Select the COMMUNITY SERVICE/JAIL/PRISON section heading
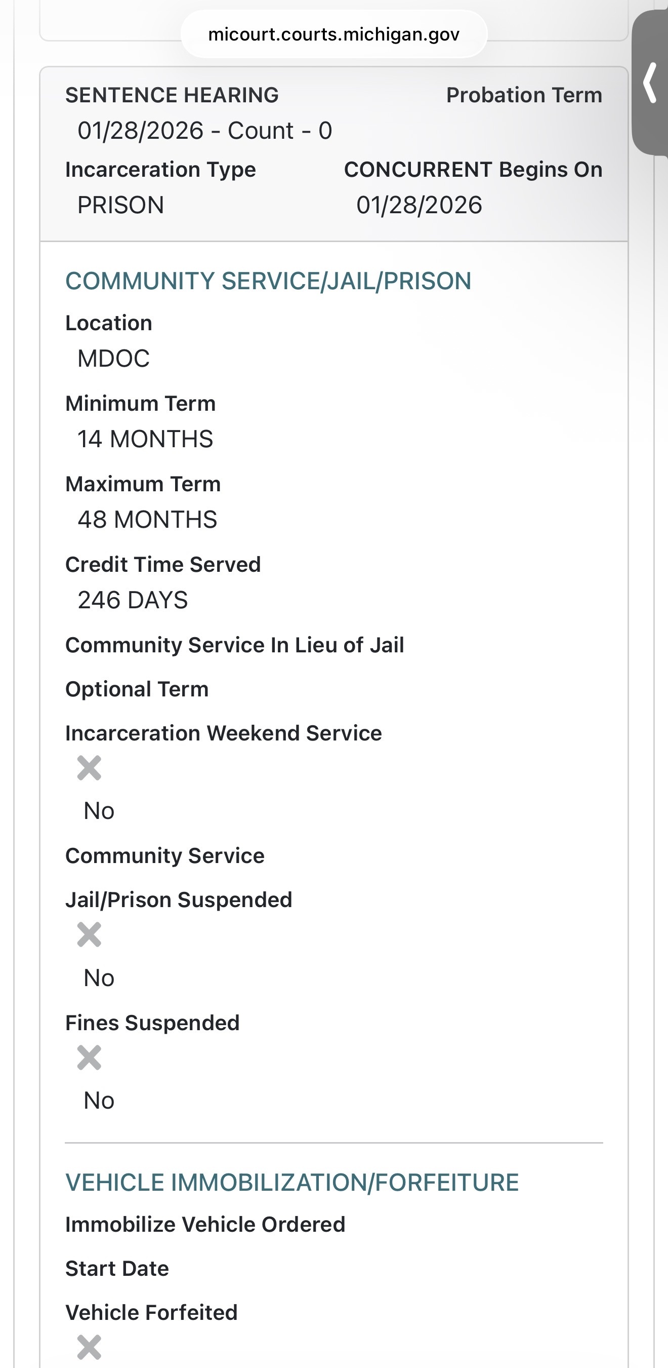Viewport: 668px width, 1368px height. (x=268, y=281)
